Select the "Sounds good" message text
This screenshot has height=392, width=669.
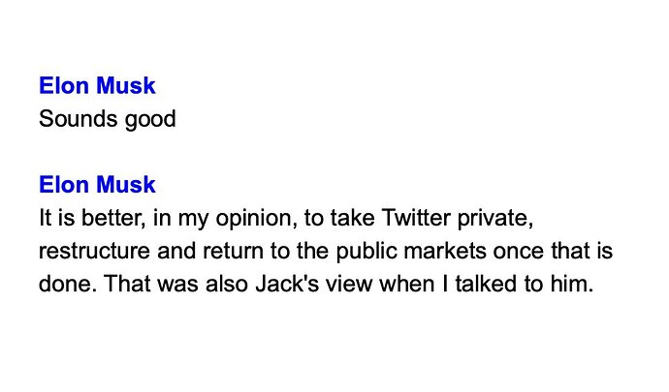point(107,119)
